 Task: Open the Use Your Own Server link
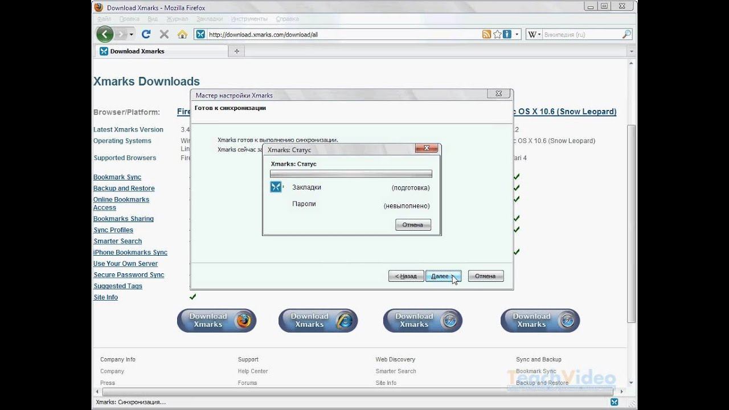(126, 264)
